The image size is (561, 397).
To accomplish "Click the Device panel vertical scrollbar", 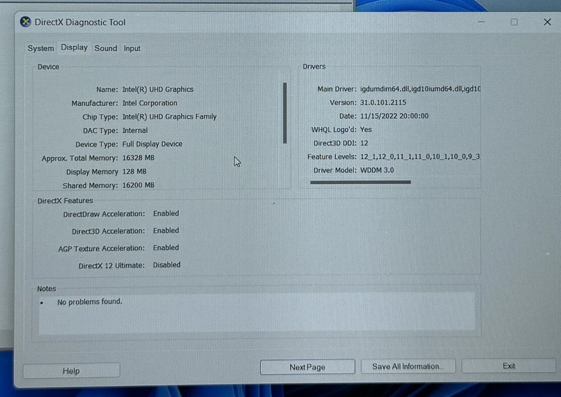I will 285,113.
